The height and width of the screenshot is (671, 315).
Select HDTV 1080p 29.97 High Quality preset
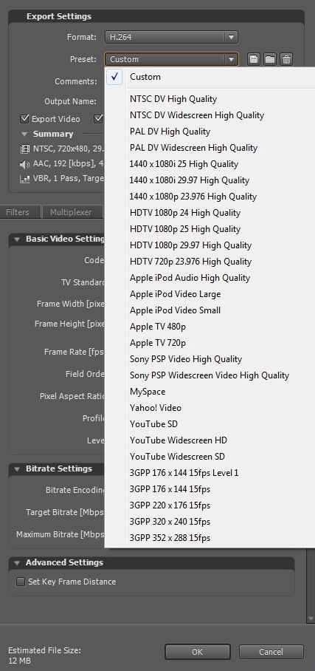(x=190, y=245)
